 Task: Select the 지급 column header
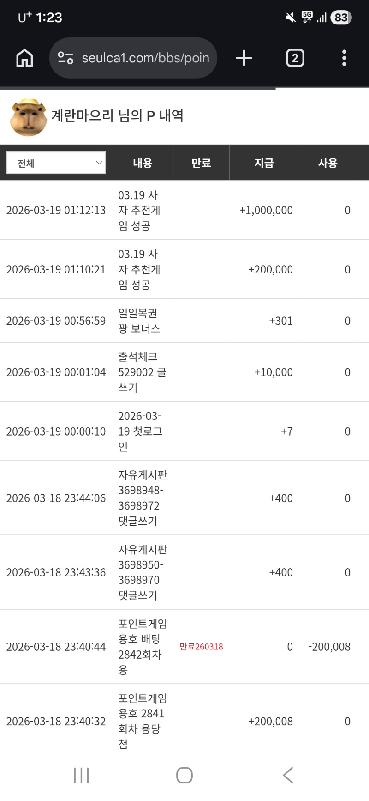click(x=264, y=163)
